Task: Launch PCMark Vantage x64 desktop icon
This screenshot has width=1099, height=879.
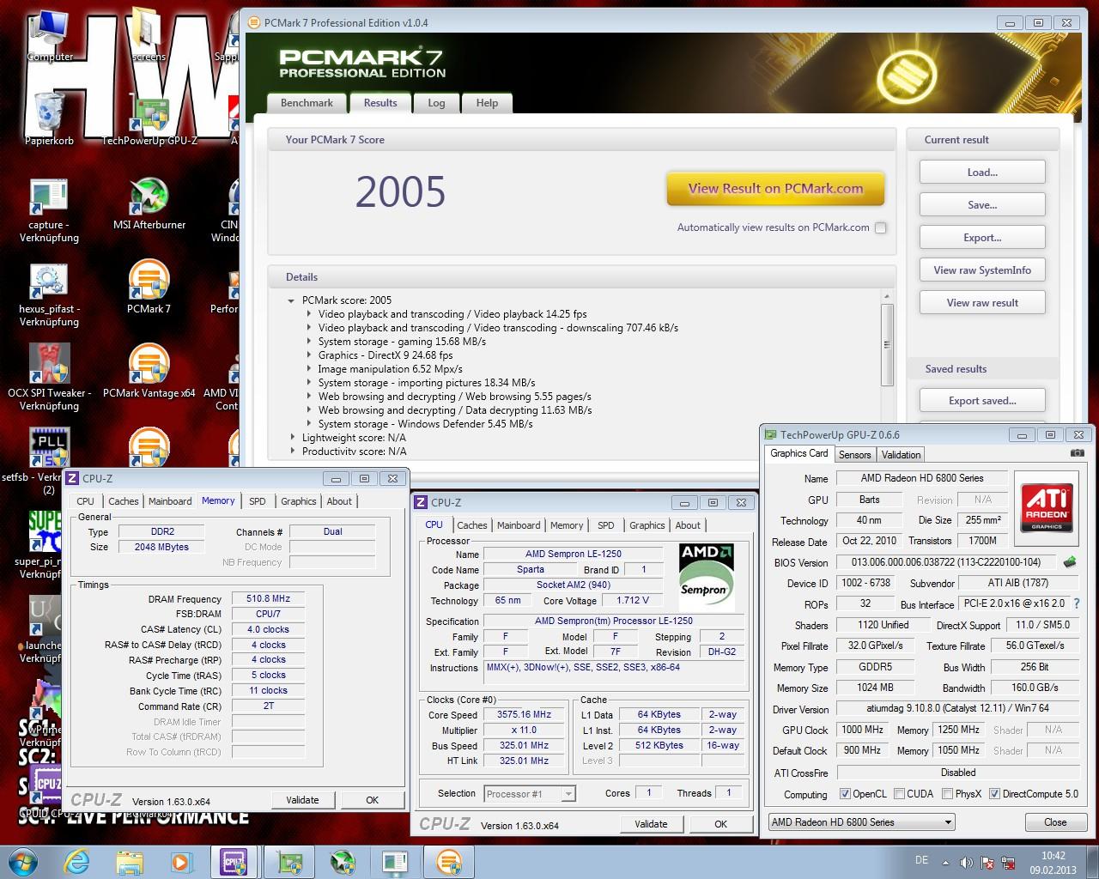Action: (149, 371)
